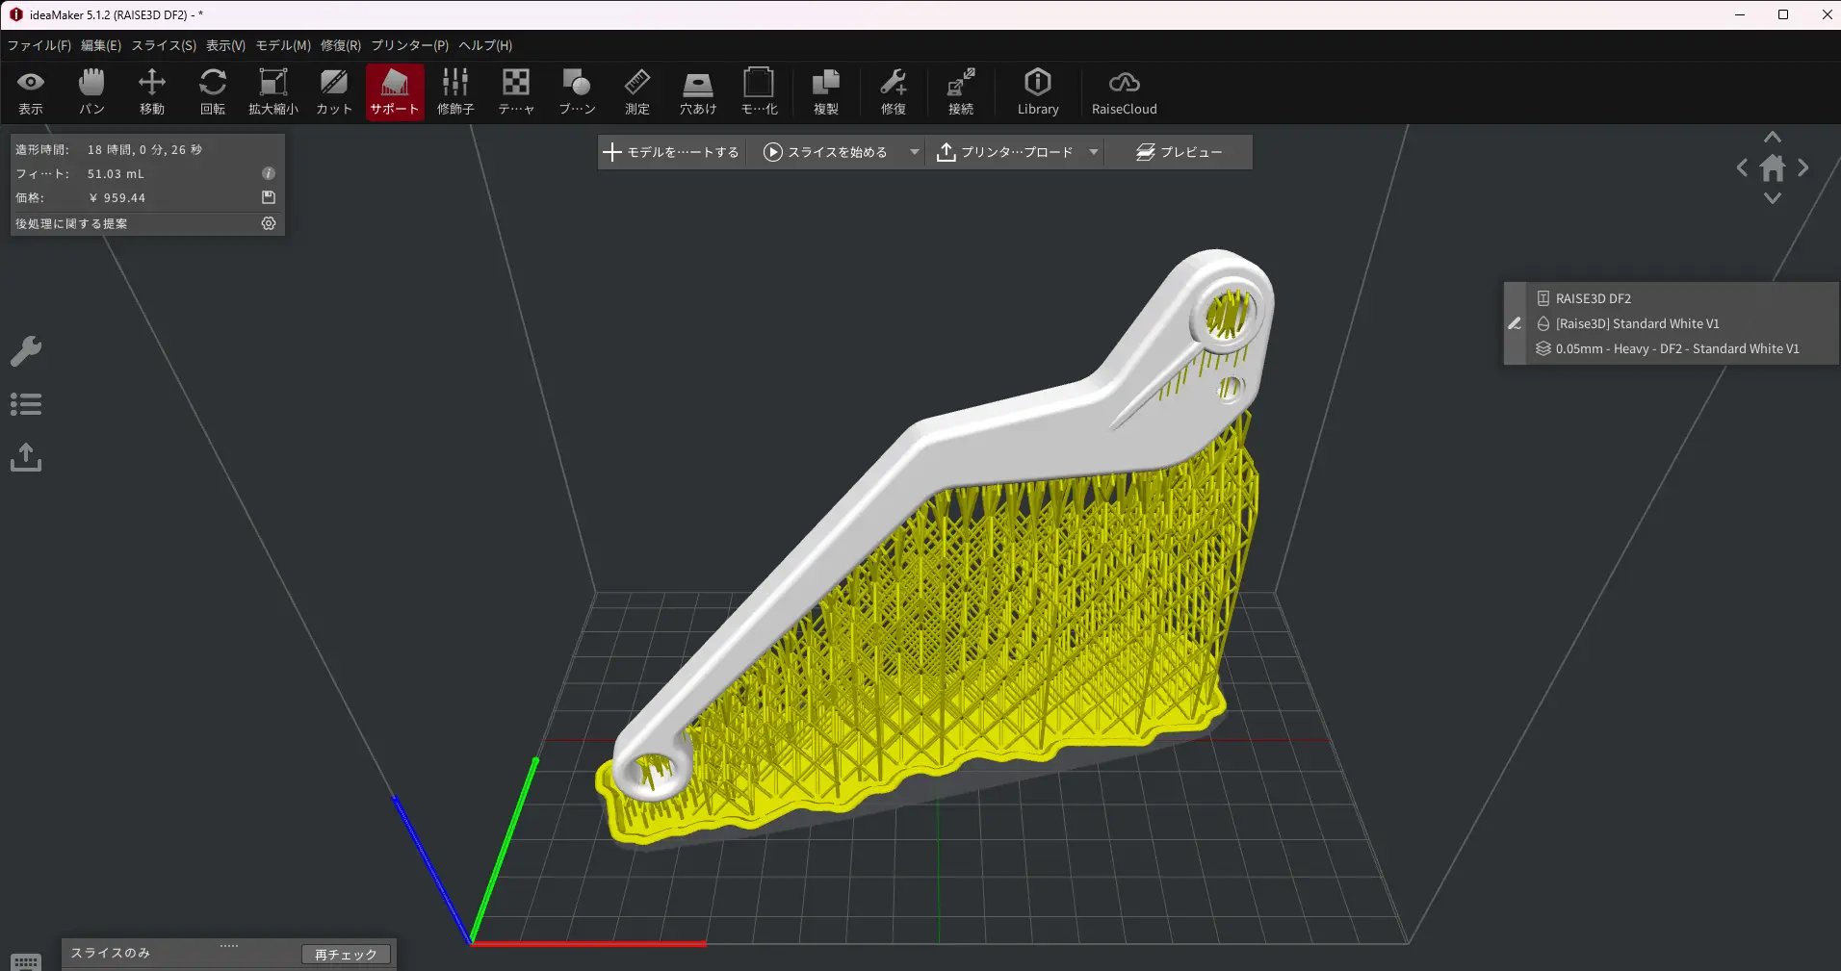Click the プレビュー preview button
The image size is (1841, 971).
tap(1179, 152)
